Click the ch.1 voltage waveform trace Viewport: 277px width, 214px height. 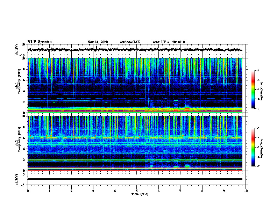135,50
